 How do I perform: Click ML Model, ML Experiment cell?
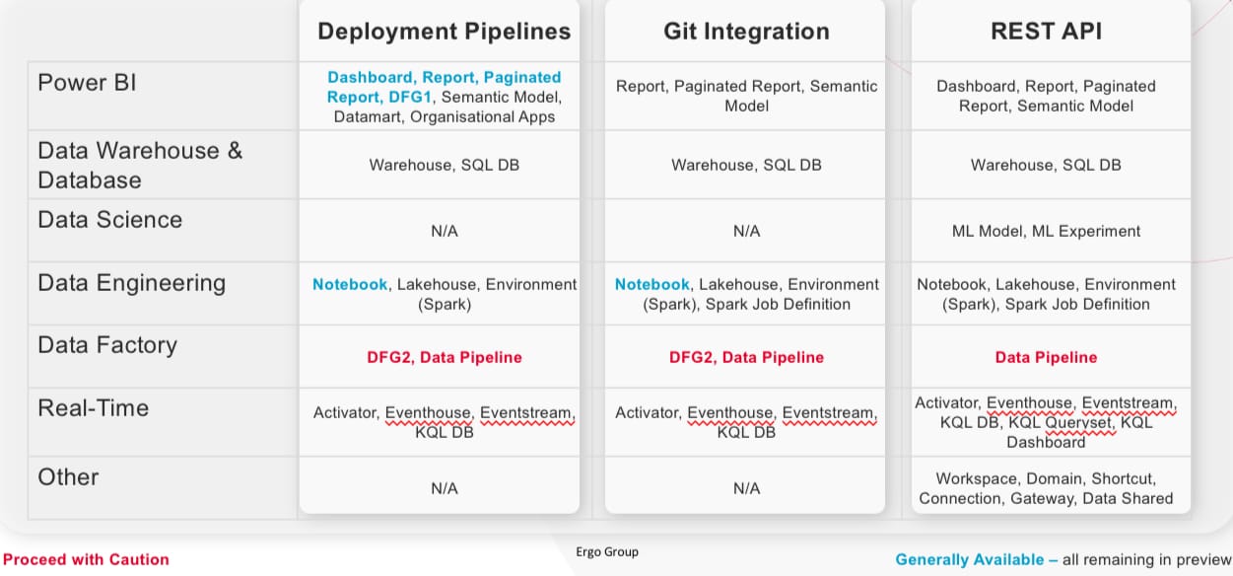(x=1046, y=231)
